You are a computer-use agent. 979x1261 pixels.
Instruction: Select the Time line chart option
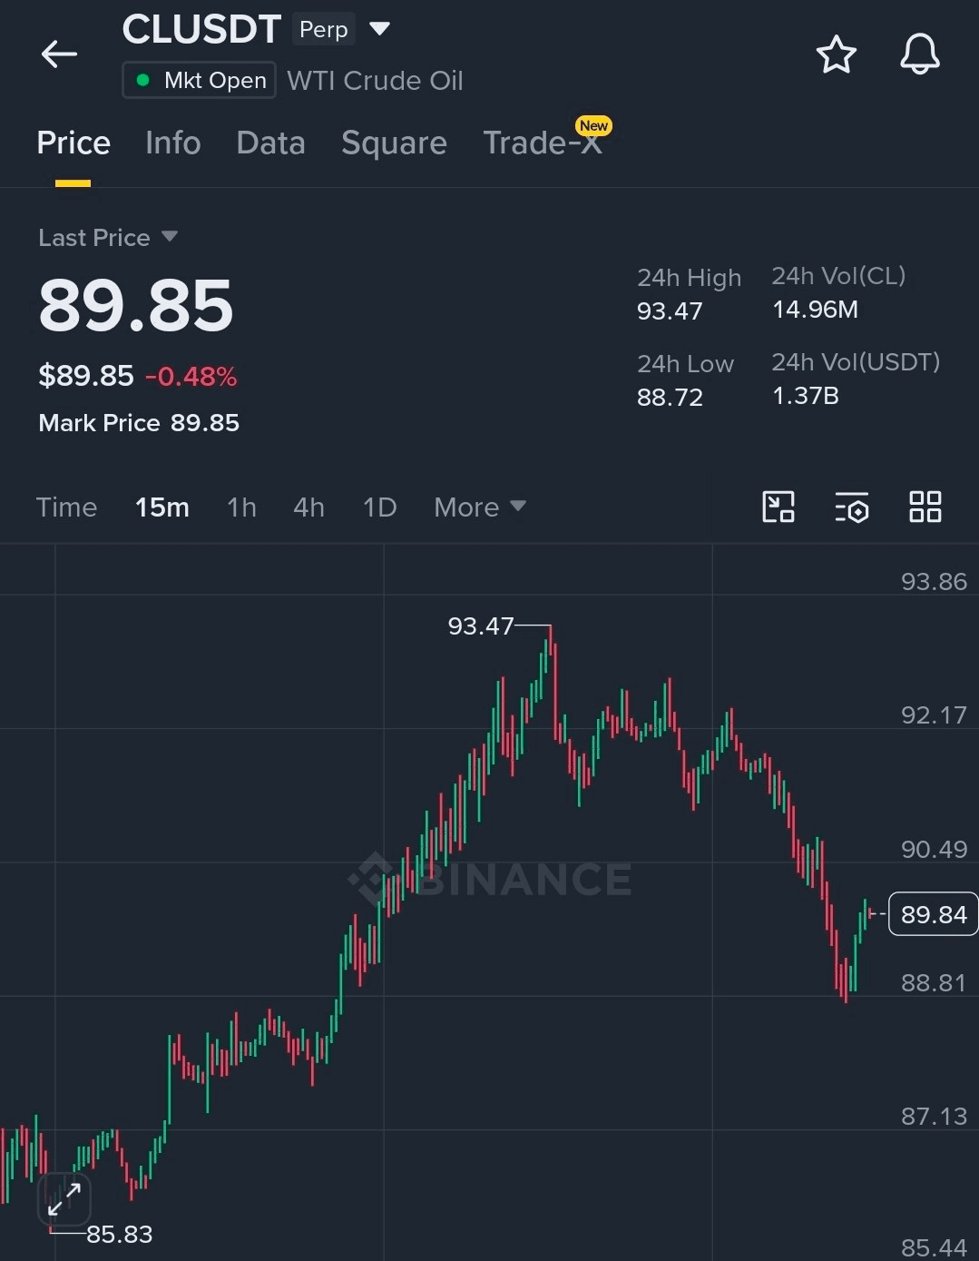click(66, 507)
